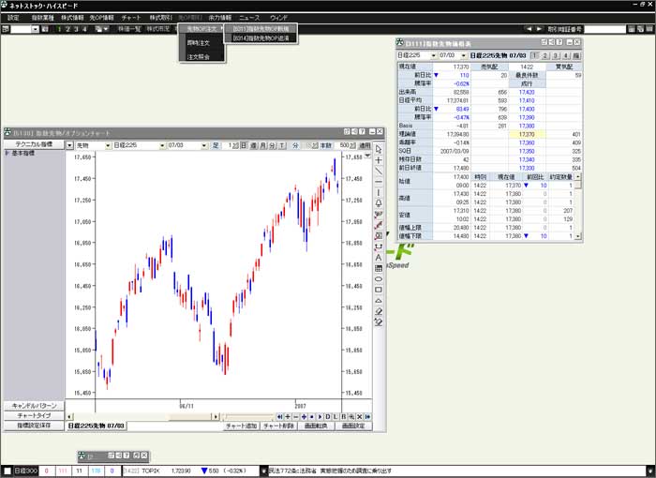Open the 日経225 dropdown in futures quote window
656x478 pixels.
[x=433, y=55]
